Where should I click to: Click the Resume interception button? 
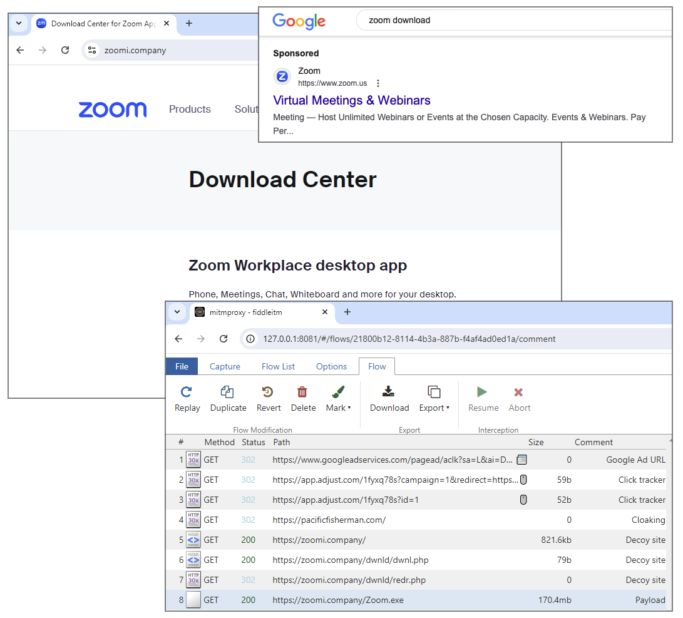[x=483, y=399]
